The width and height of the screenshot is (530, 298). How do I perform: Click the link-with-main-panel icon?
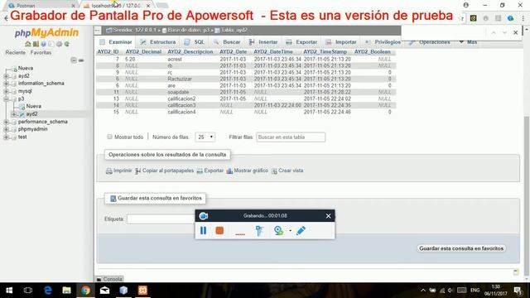click(81, 60)
